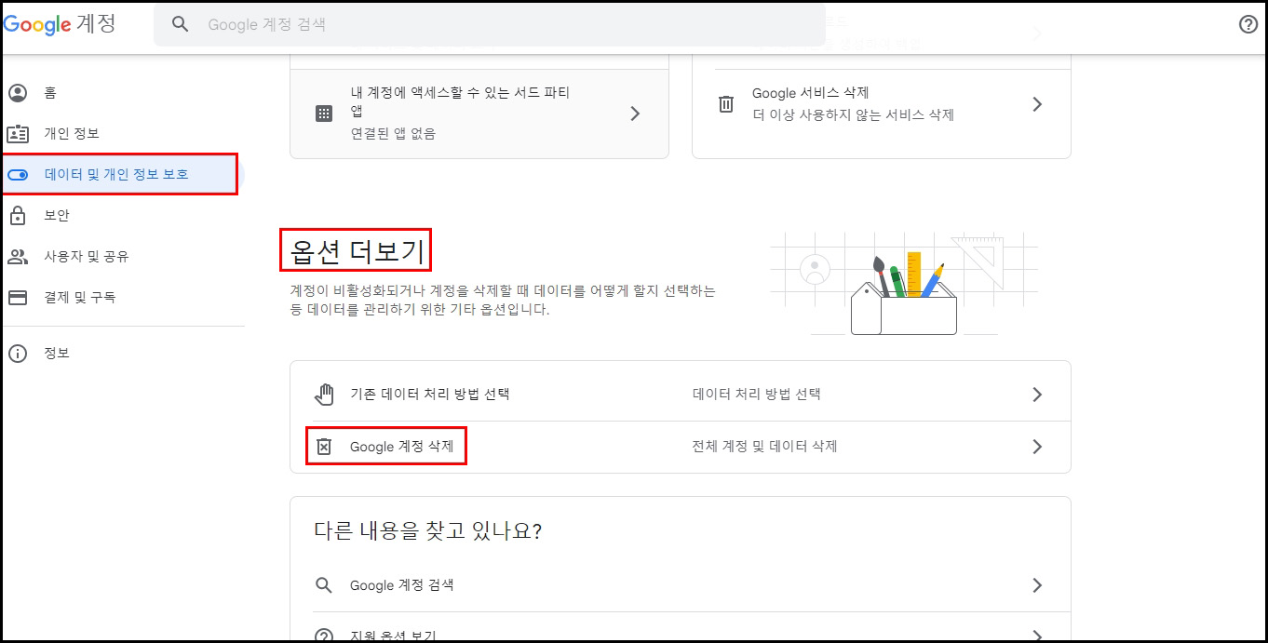
Task: Click 더 이상 사용하지 않는 서비스 삭제 text
Action: click(x=853, y=115)
